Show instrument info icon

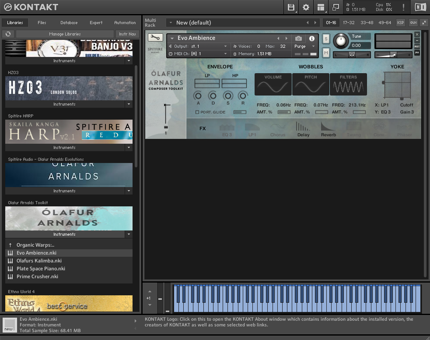point(312,39)
